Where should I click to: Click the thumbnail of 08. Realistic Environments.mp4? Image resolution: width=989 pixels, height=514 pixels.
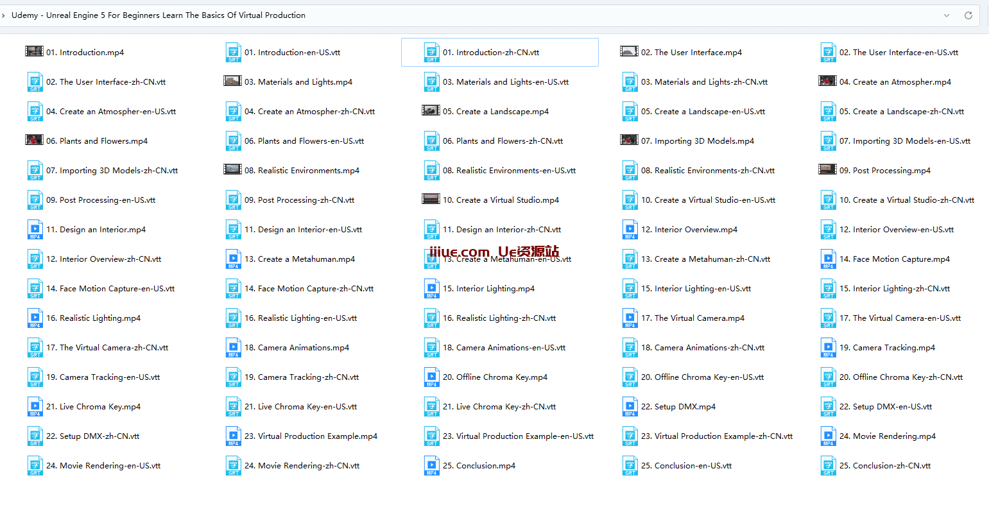tap(233, 169)
